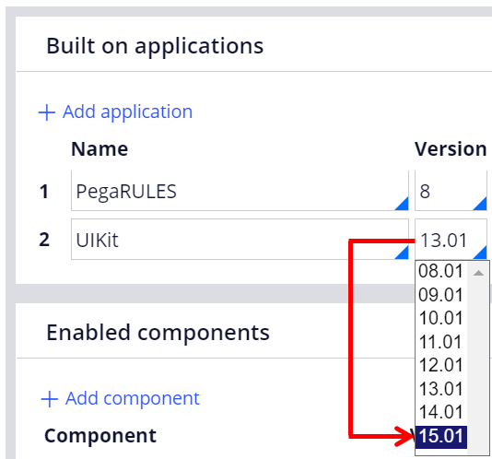
Task: Open the PegaRULES name autocomplete triangle
Action: pos(402,204)
